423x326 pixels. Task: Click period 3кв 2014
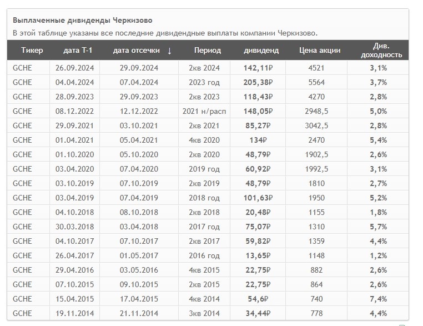(204, 313)
